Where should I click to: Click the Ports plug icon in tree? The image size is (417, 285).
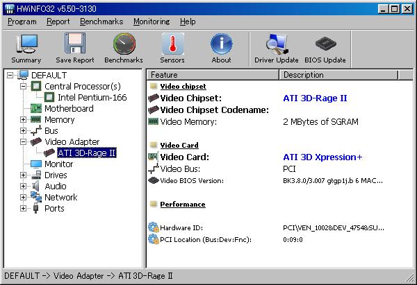click(x=36, y=208)
